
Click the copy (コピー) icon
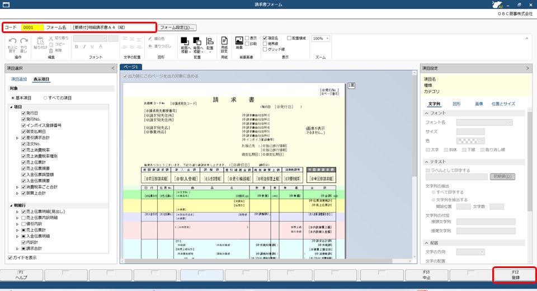[51, 44]
